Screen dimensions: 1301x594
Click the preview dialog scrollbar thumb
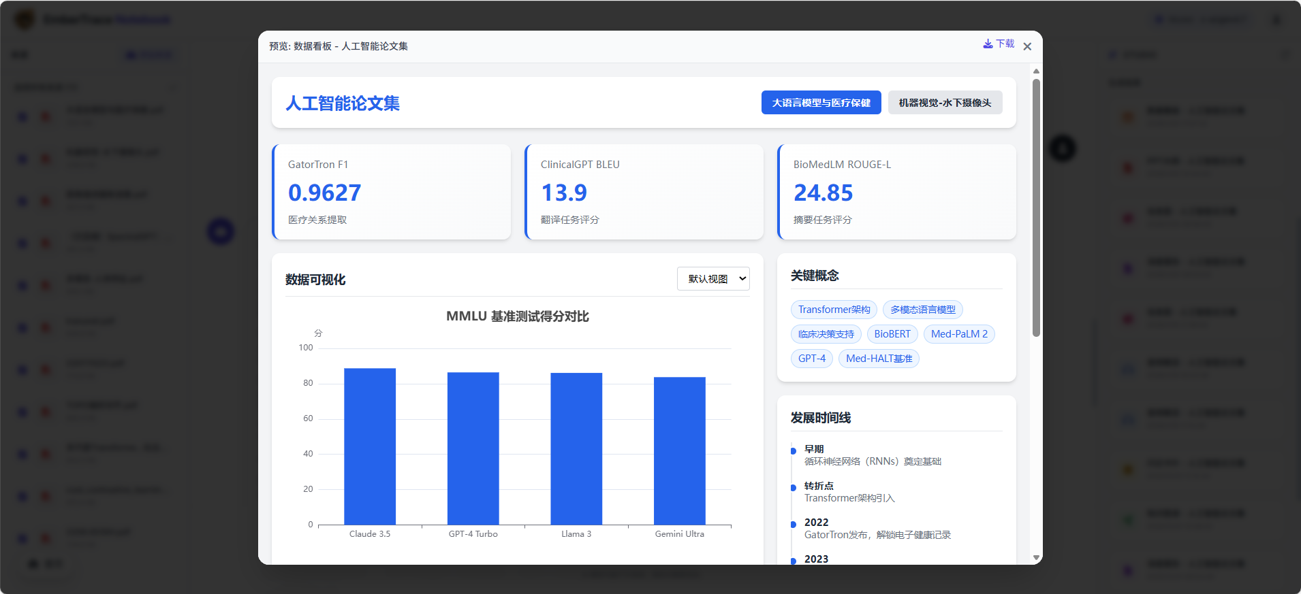(1036, 208)
